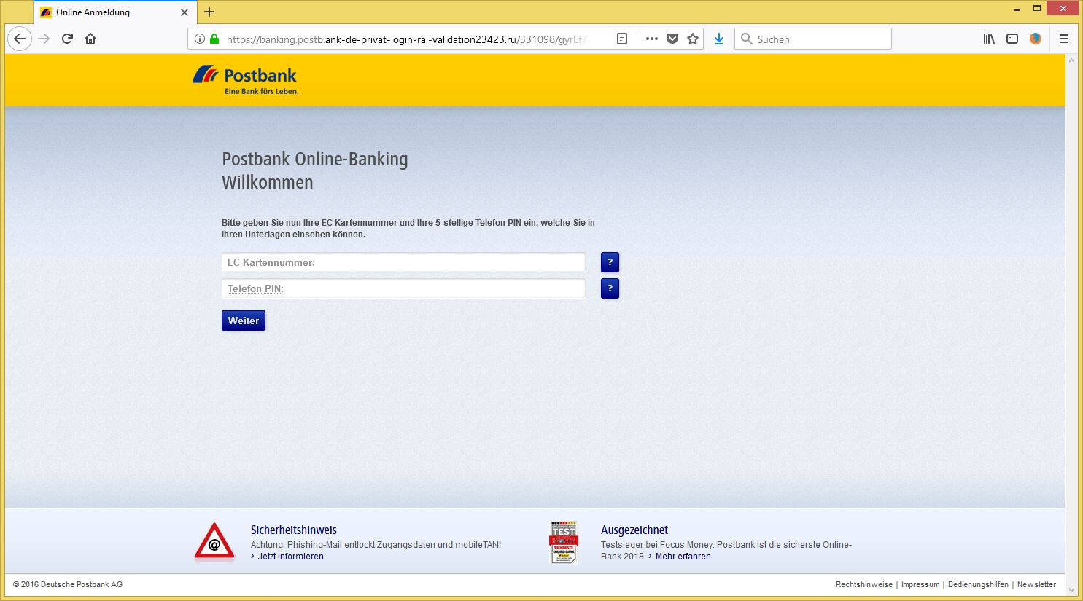Image resolution: width=1083 pixels, height=601 pixels.
Task: Click the Weiter button
Action: pos(244,321)
